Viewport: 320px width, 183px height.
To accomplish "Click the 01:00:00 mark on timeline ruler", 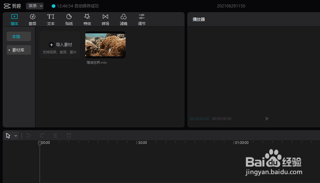I will coord(242,143).
